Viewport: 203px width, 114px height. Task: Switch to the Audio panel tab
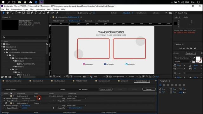186,17
